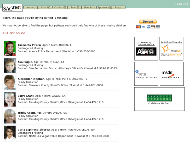
Task: Click the Visa card icon under Donate
Action: coord(143,27)
